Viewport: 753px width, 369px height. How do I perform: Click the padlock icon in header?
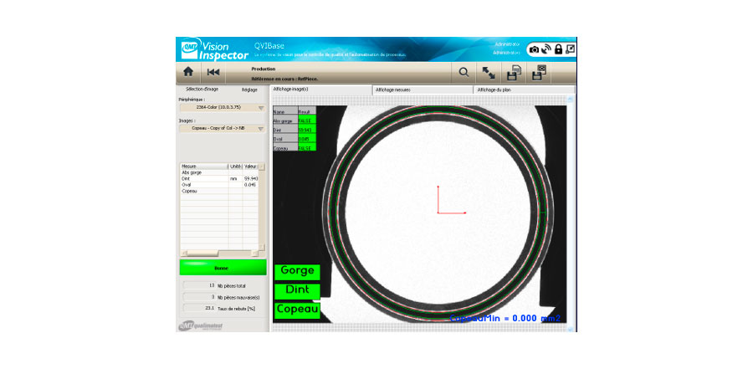click(x=558, y=49)
